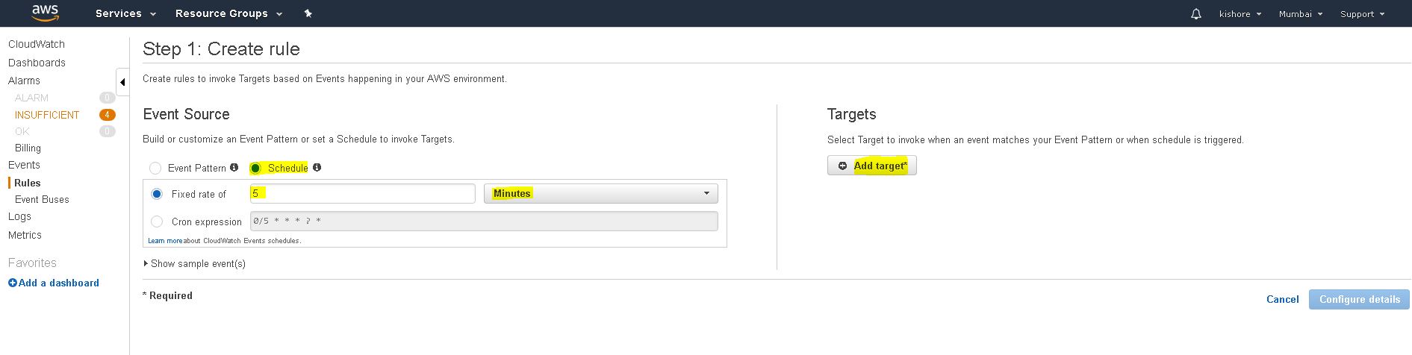
Task: Collapse the sidebar with the arrow icon
Action: [122, 82]
